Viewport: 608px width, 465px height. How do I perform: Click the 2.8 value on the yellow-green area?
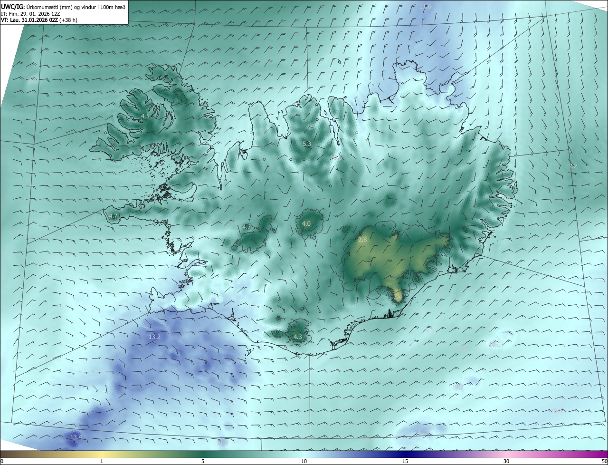[362, 240]
